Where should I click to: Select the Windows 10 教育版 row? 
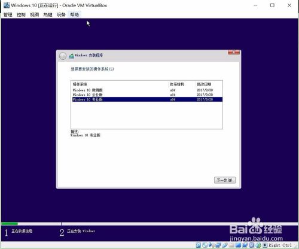(147, 90)
